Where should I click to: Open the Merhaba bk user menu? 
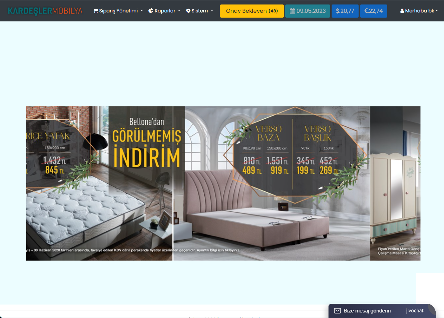tap(419, 11)
